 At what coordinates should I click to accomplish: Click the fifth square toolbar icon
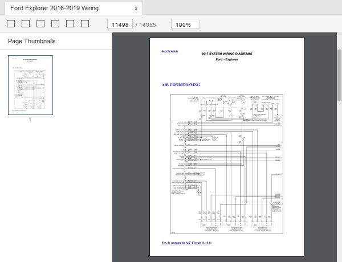[70, 24]
